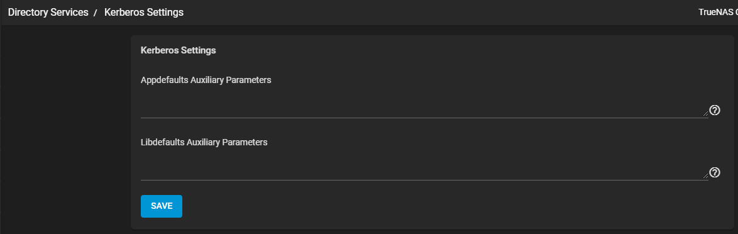Focus the Appdefaults Auxiliary Parameters text area
The height and width of the screenshot is (234, 738).
(424, 104)
